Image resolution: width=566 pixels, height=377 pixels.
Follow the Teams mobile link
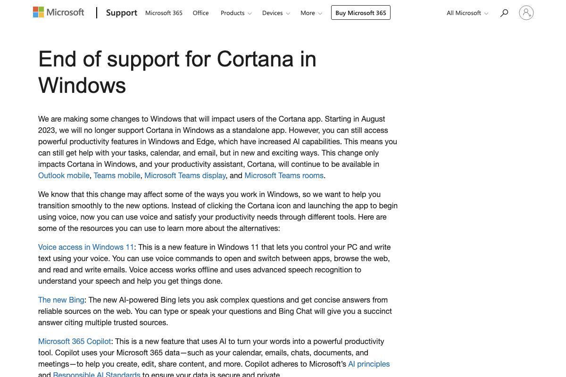point(117,175)
